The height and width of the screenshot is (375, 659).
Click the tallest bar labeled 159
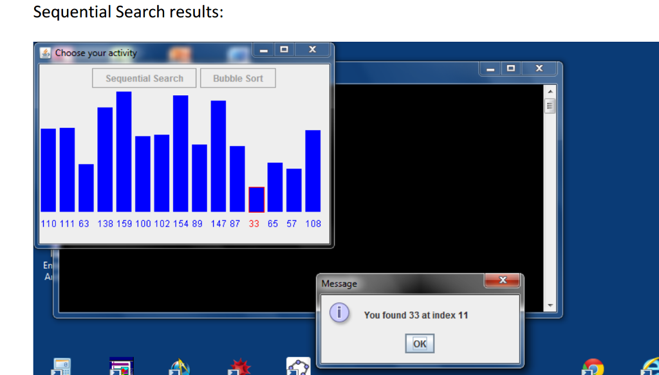[x=124, y=152]
